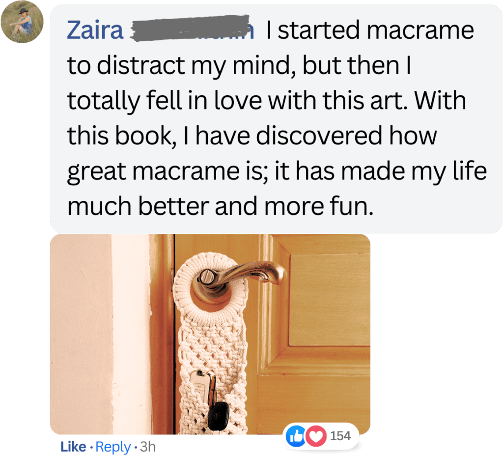This screenshot has height=455, width=503.
Task: View the 154 reactions count
Action: click(x=340, y=436)
